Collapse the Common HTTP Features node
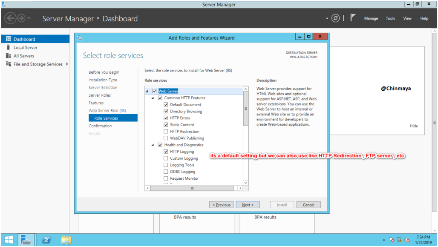 pos(153,98)
